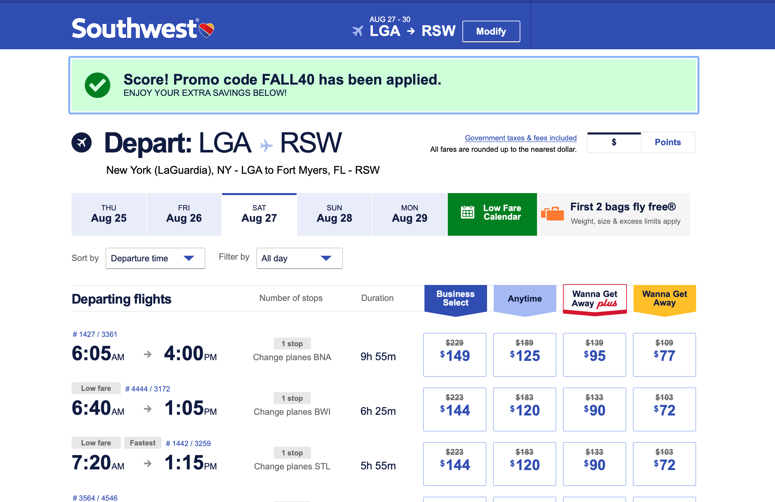This screenshot has height=502, width=775.
Task: Open Government taxes & fees included link
Action: 521,138
